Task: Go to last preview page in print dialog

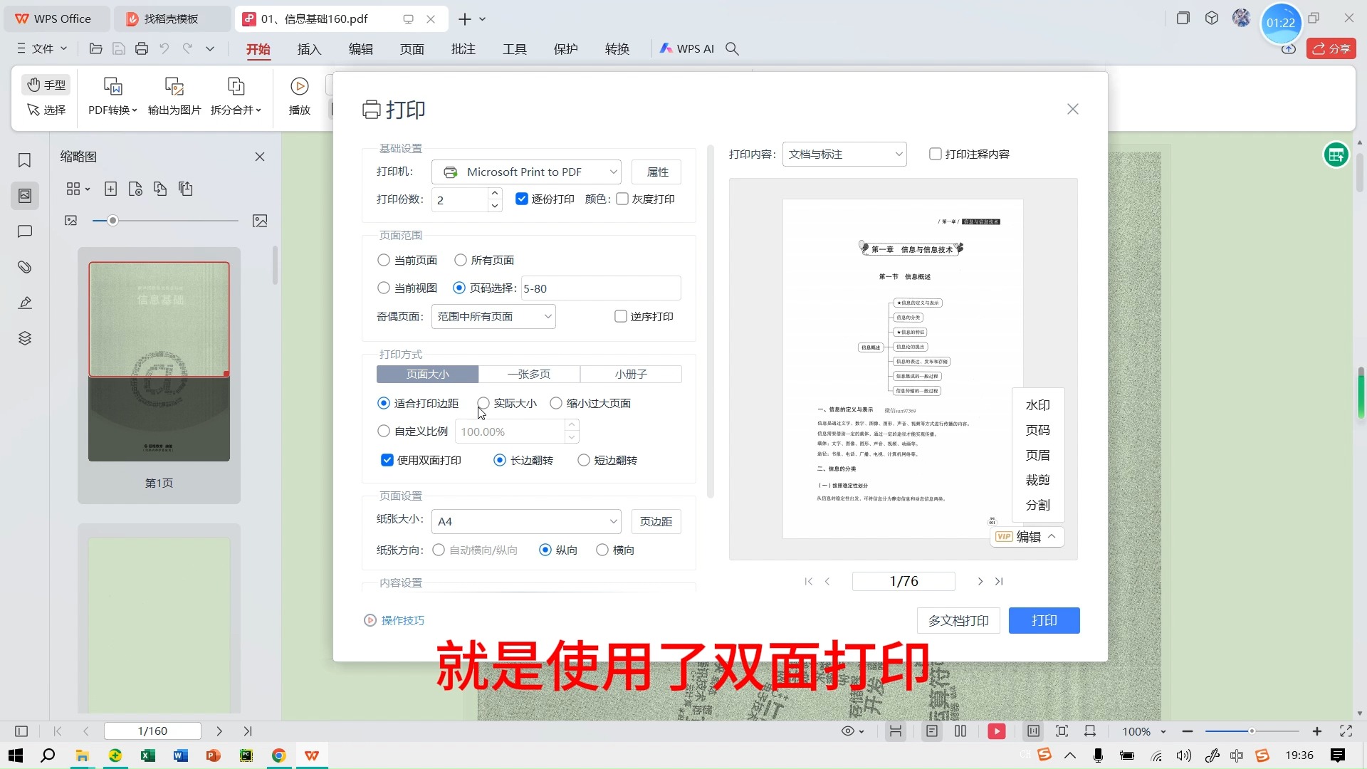Action: (999, 582)
